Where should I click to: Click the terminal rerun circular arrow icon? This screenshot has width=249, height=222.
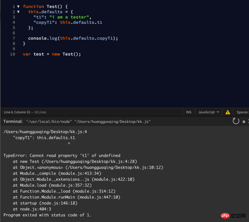point(236,121)
